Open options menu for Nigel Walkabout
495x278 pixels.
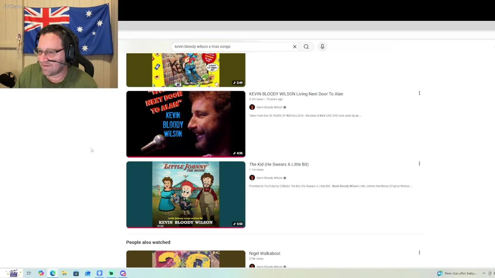(419, 253)
